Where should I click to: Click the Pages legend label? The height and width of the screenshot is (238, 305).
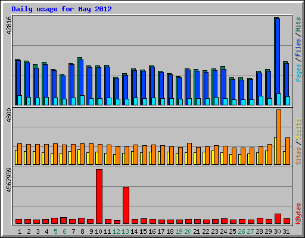(x=298, y=73)
